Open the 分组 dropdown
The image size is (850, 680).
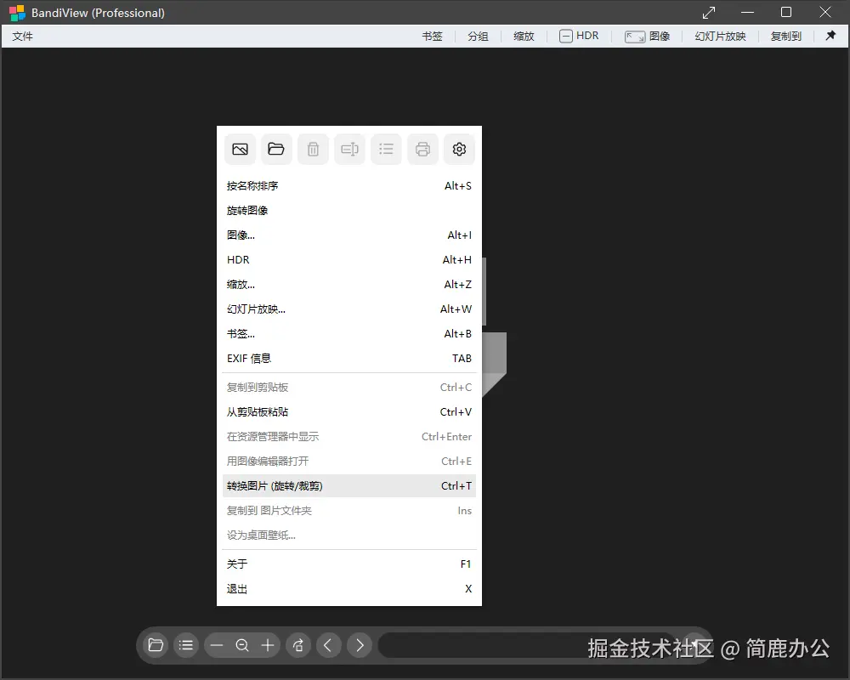pos(478,36)
